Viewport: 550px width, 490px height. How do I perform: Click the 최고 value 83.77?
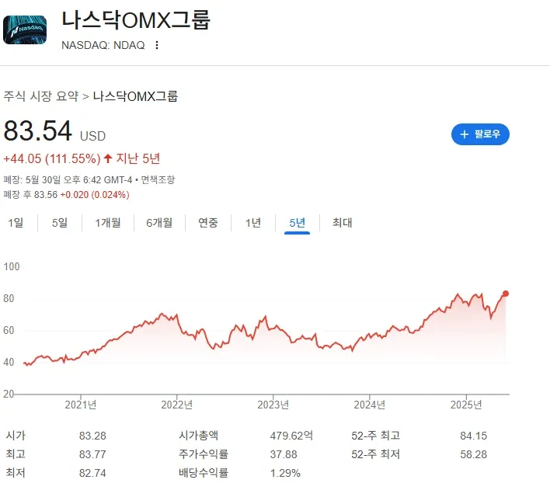(92, 454)
